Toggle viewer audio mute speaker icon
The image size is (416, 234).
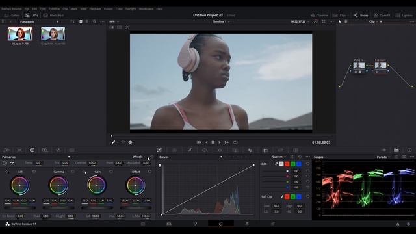(130, 142)
